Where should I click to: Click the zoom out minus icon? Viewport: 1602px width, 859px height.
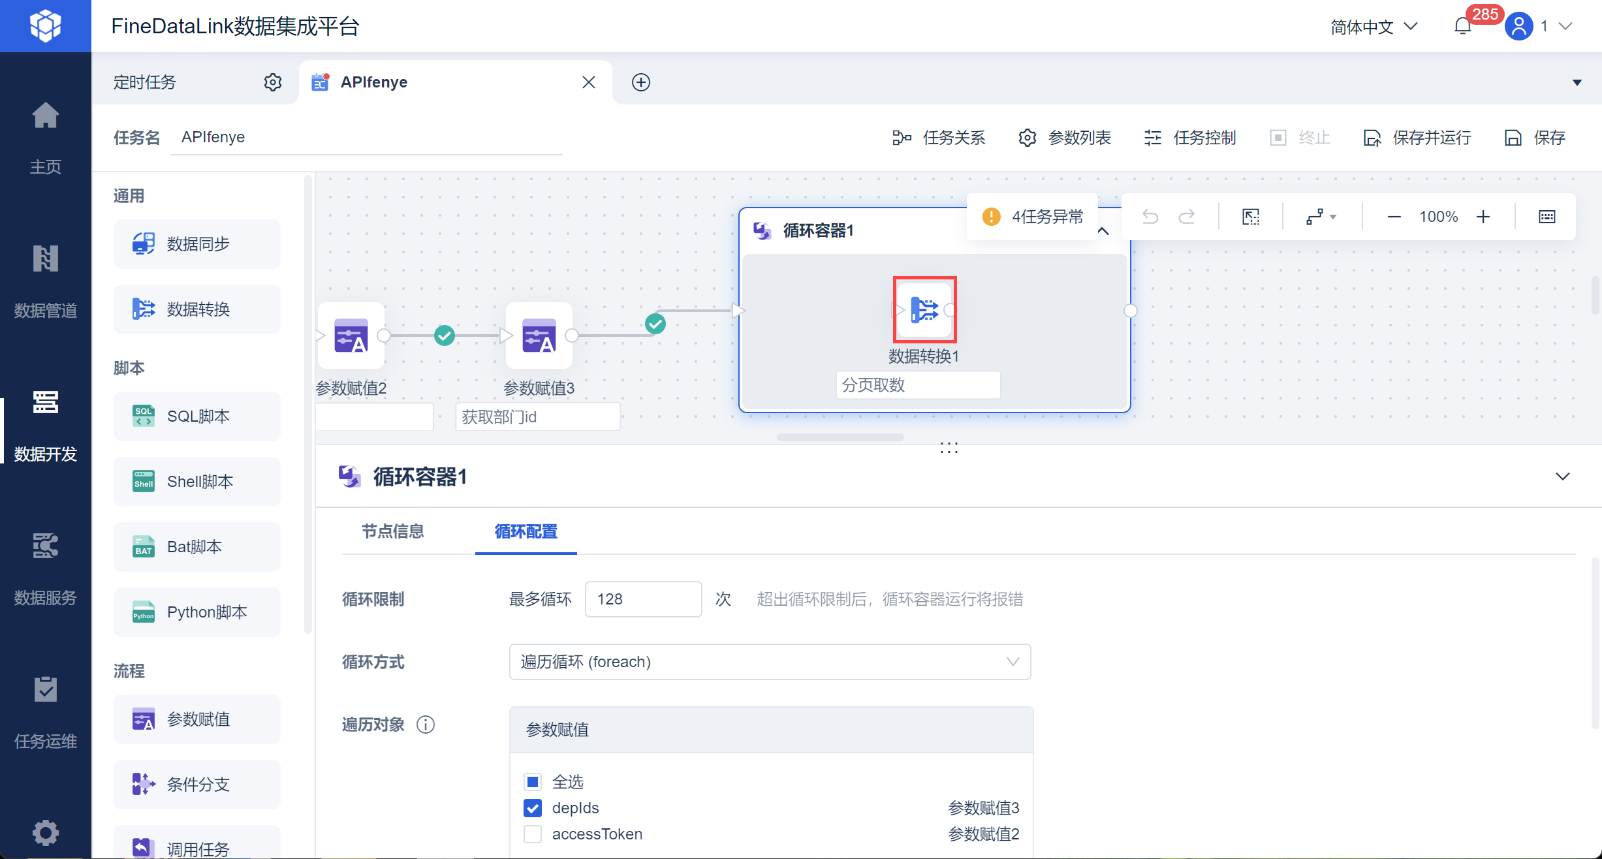tap(1394, 217)
